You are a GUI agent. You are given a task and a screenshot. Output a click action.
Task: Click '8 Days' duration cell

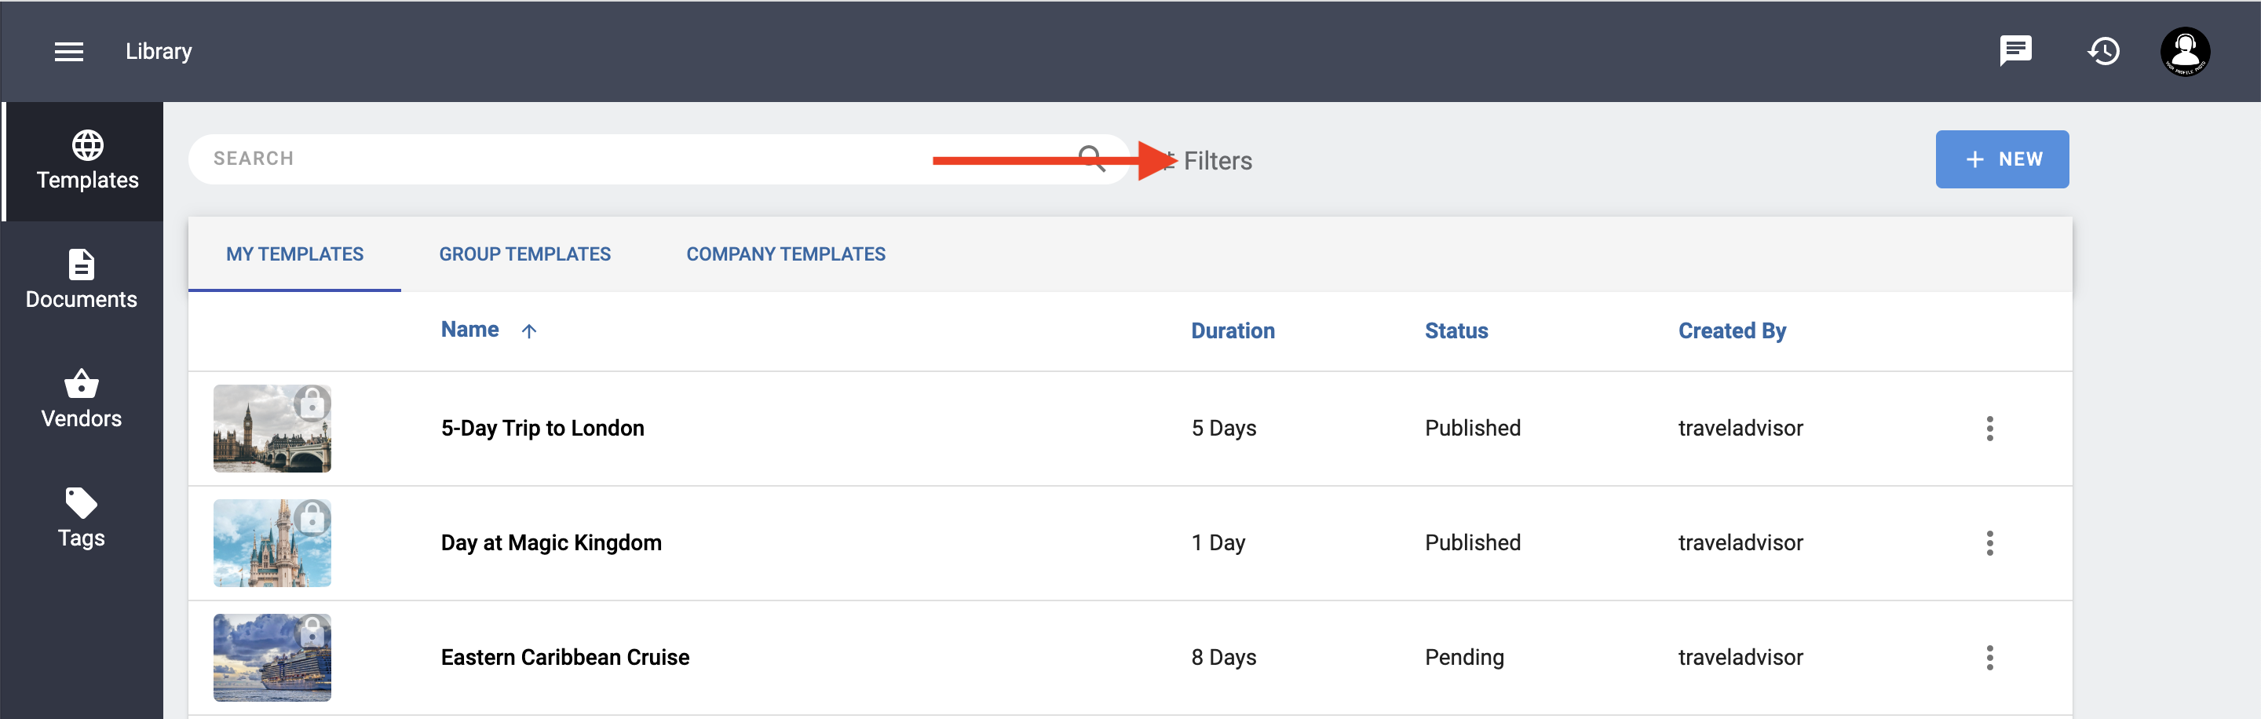point(1224,658)
